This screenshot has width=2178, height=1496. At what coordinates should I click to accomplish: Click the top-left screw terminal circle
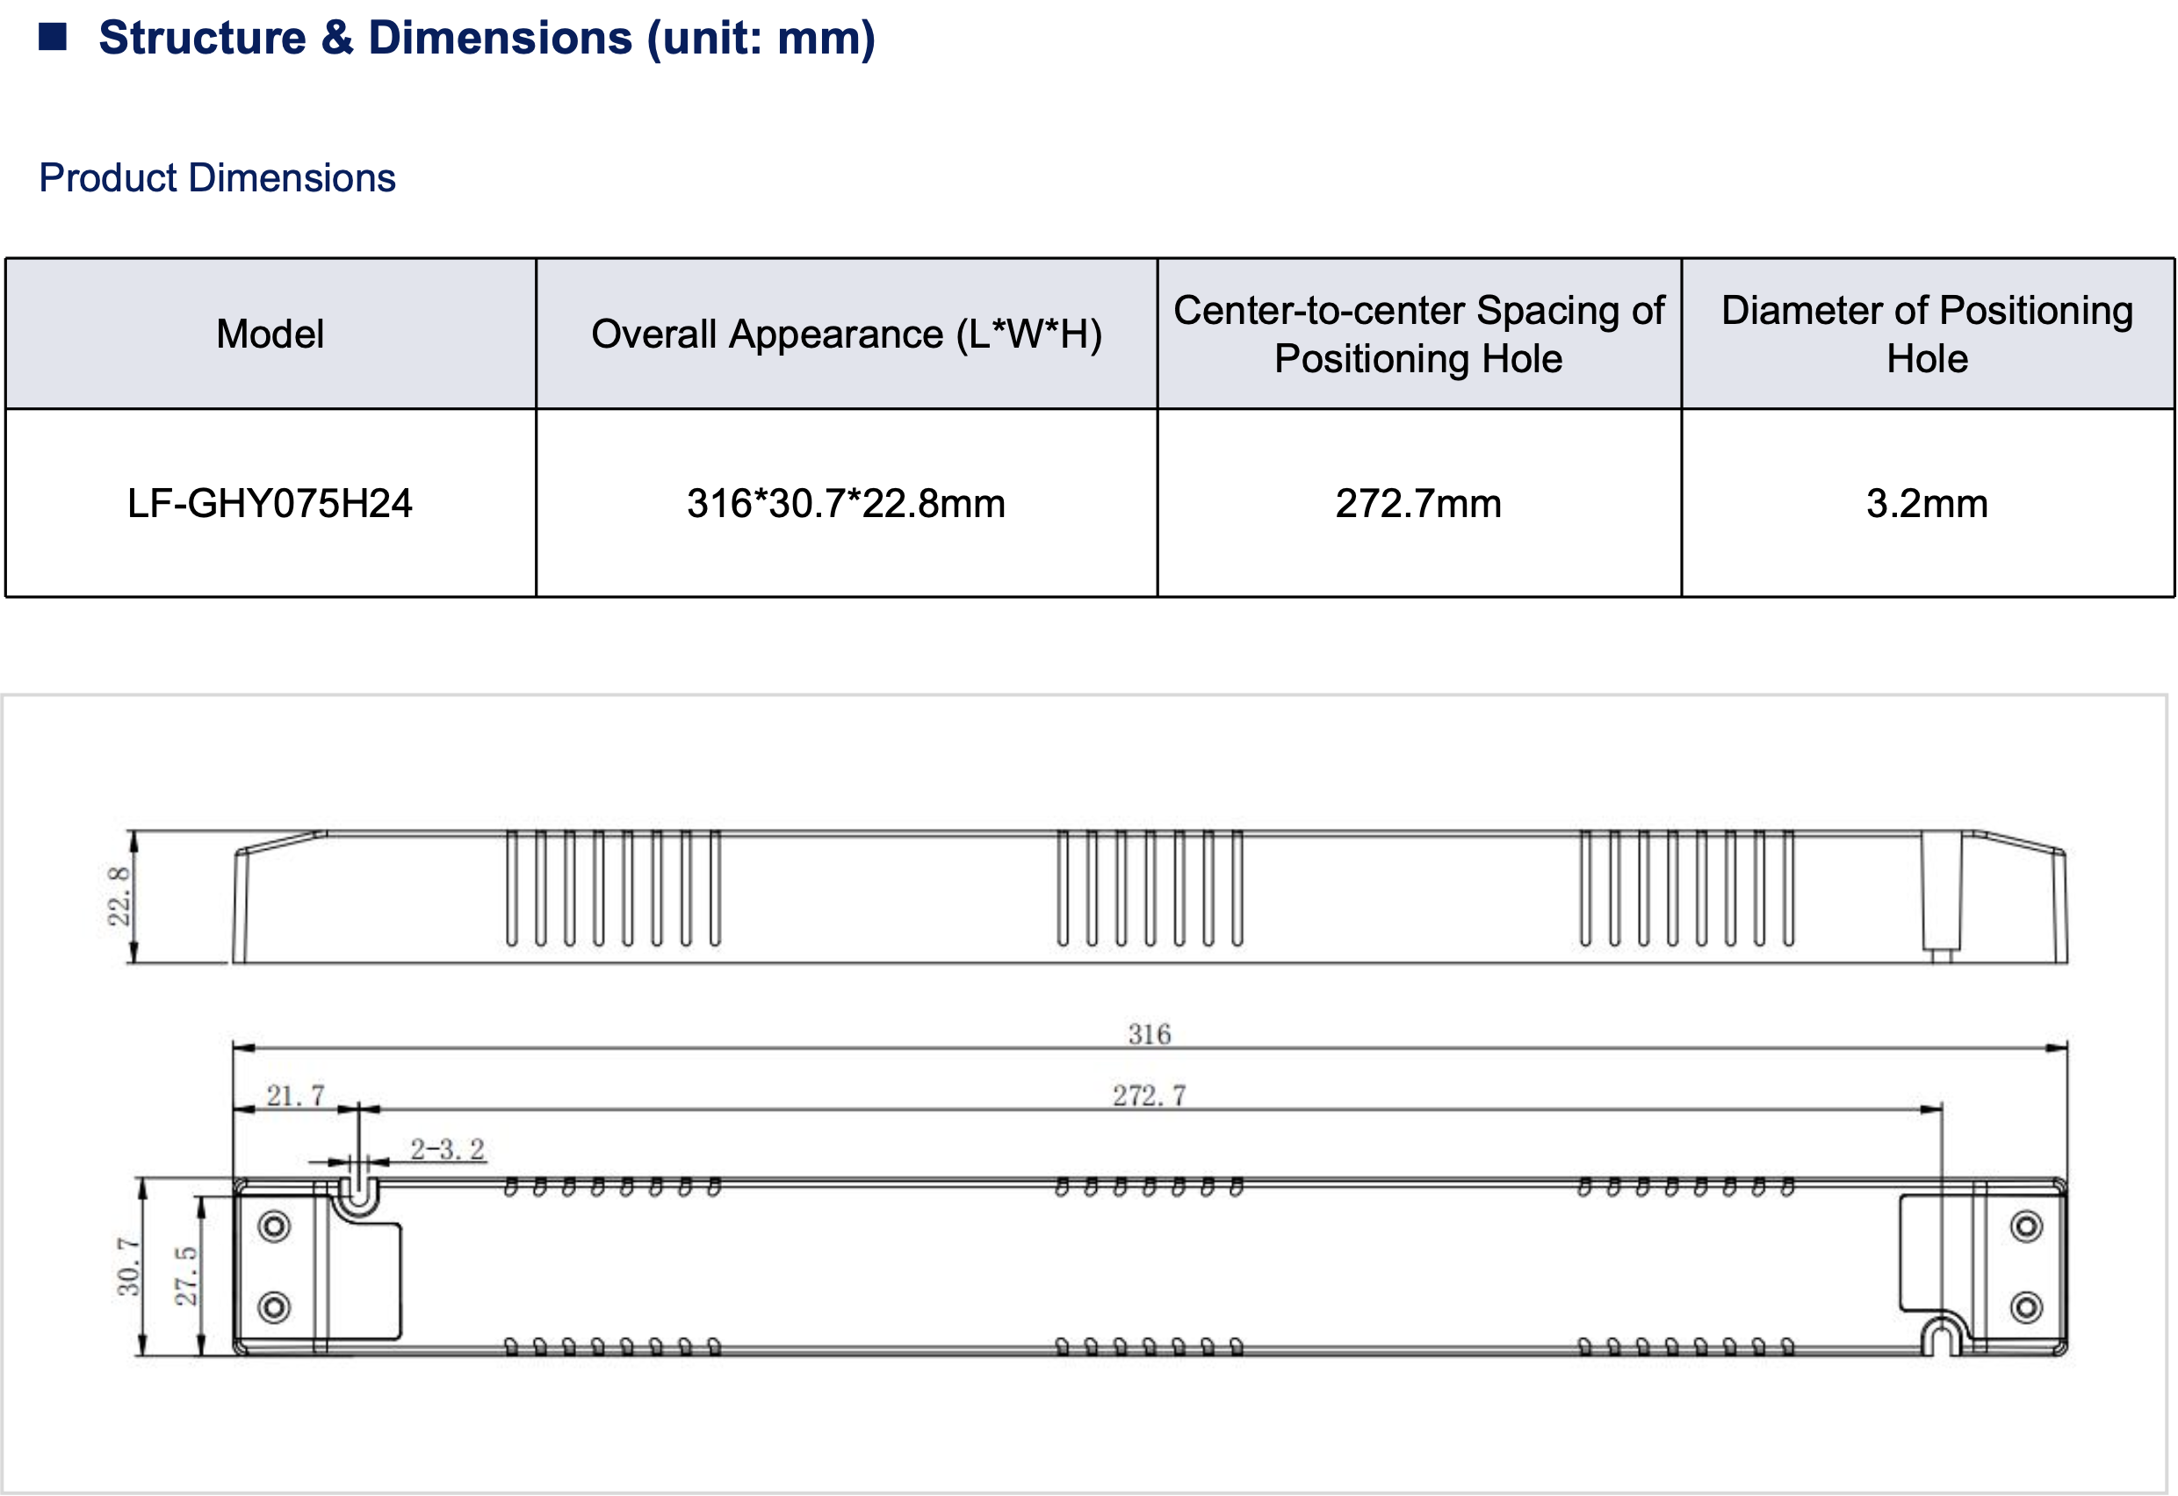tap(274, 1226)
